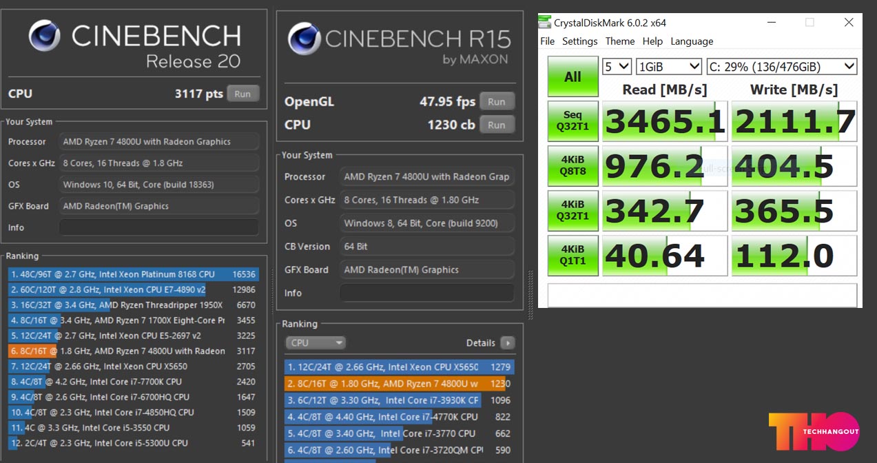Image resolution: width=877 pixels, height=463 pixels.
Task: Open the CPU ranking dropdown in Cinebench R15
Action: click(x=315, y=342)
